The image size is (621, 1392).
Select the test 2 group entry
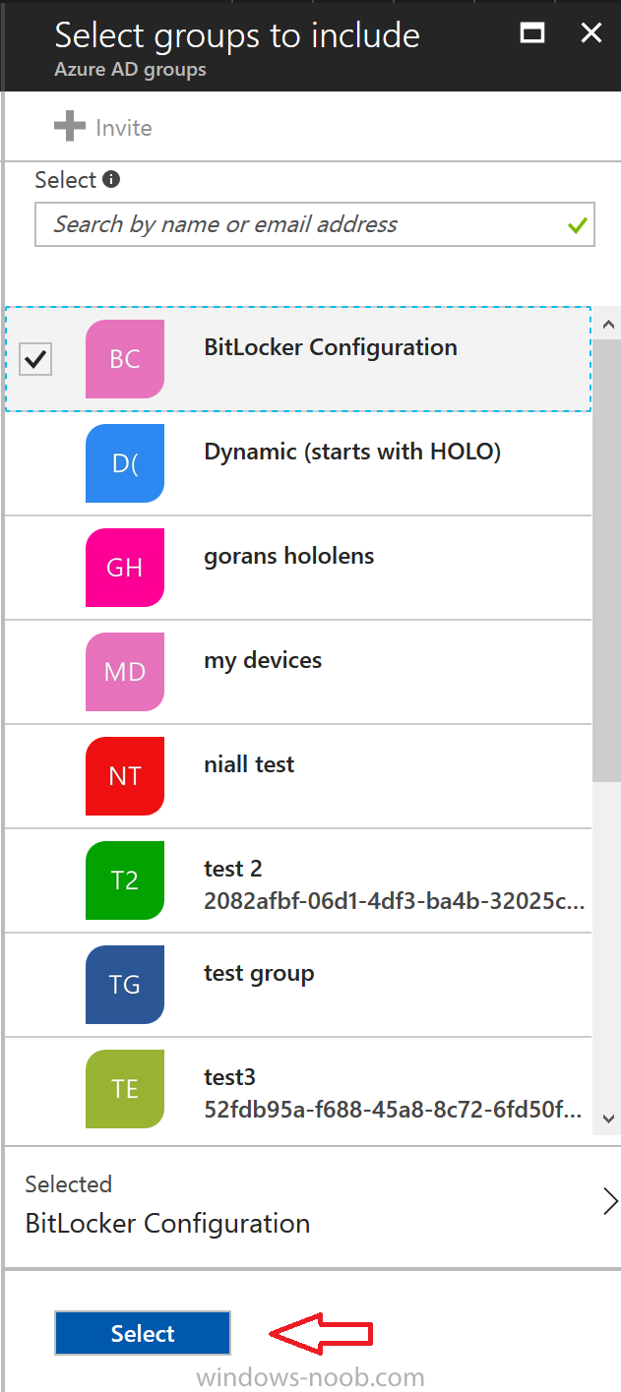pyautogui.click(x=299, y=880)
